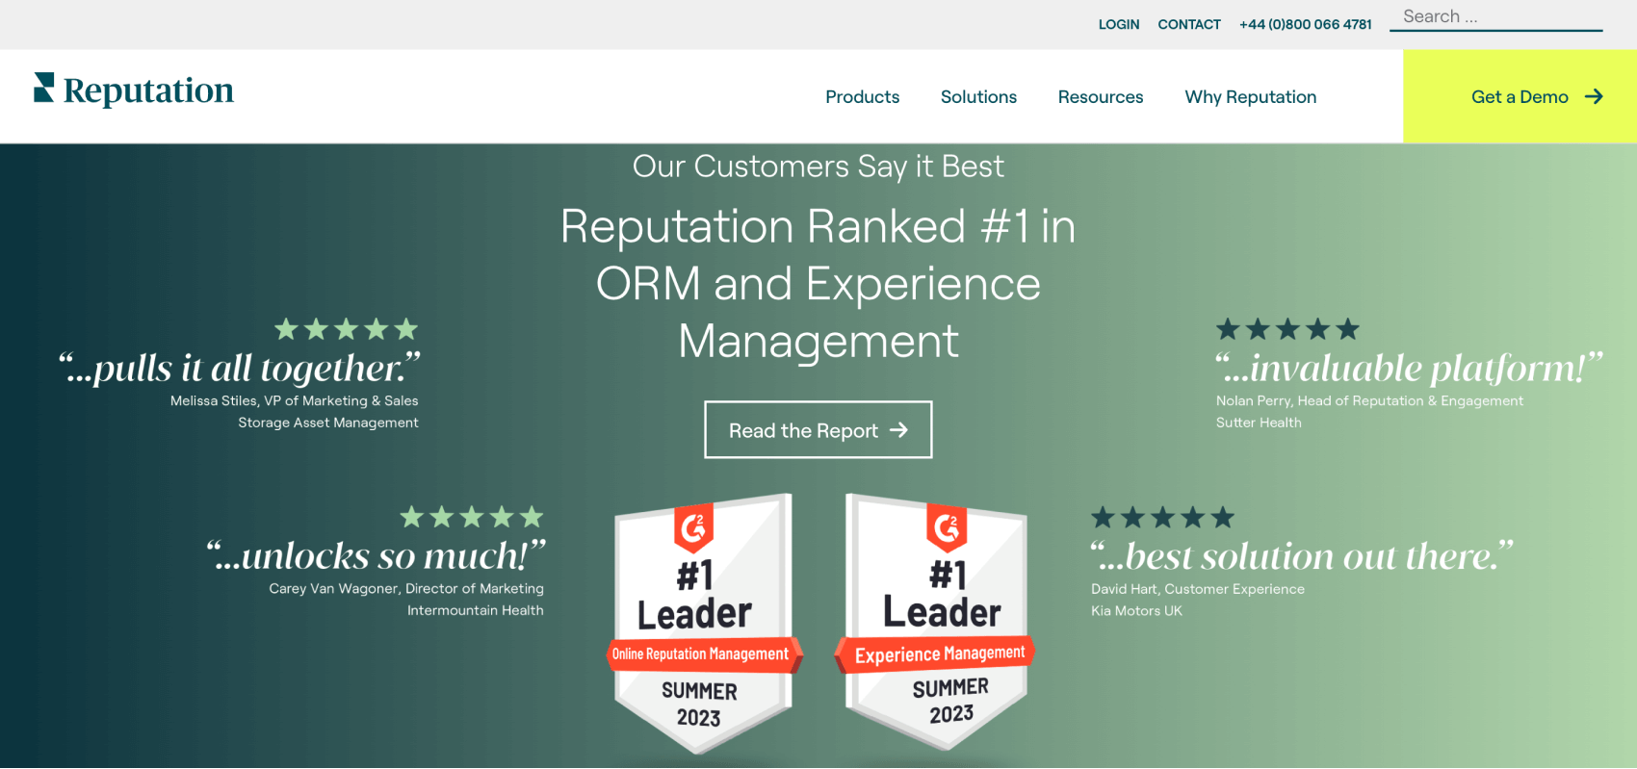Image resolution: width=1637 pixels, height=769 pixels.
Task: Click "Storage Asset Management" text
Action: [328, 423]
